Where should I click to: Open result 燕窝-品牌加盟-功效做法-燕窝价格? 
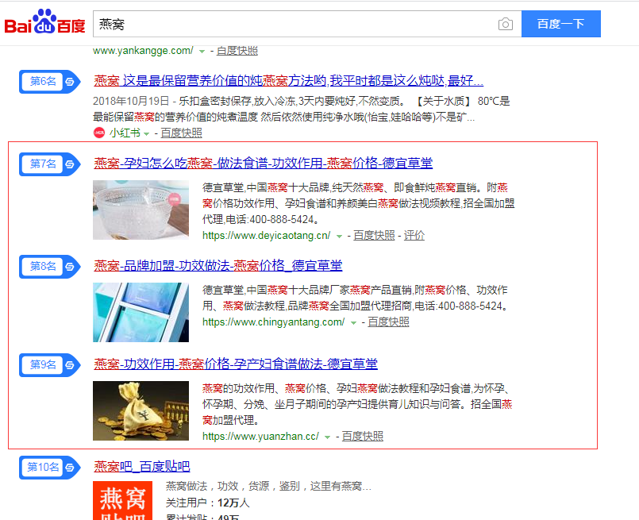tap(218, 266)
